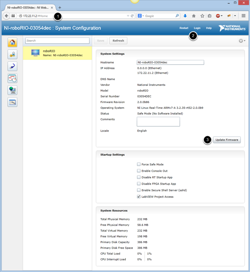Click the browser home icon

coord(194,16)
